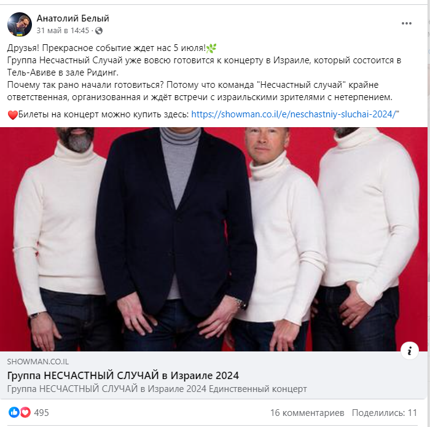This screenshot has width=430, height=427.
Task: Open the showman.co.il ticket URL link
Action: coord(294,114)
